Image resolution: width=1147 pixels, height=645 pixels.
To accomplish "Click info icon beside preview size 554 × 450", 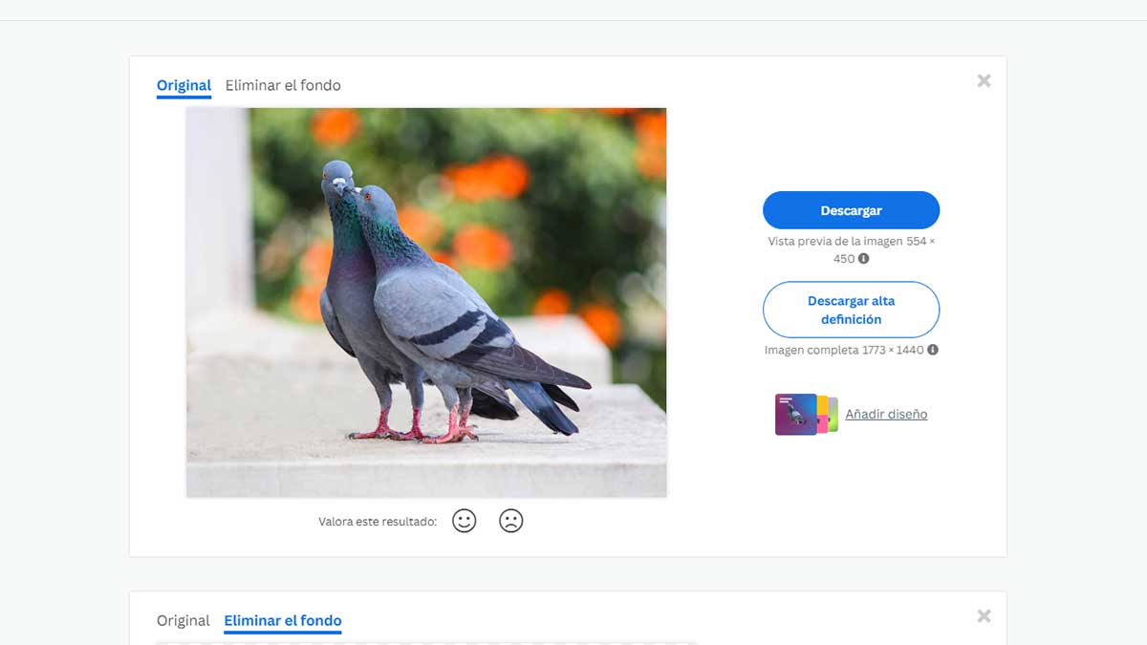I will click(x=863, y=259).
